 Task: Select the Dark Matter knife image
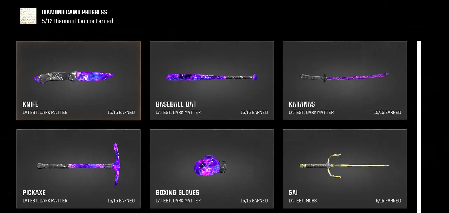click(x=74, y=77)
